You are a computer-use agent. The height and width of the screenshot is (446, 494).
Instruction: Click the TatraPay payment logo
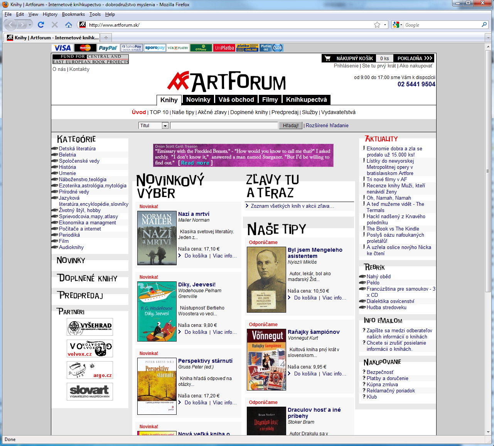pyautogui.click(x=132, y=48)
